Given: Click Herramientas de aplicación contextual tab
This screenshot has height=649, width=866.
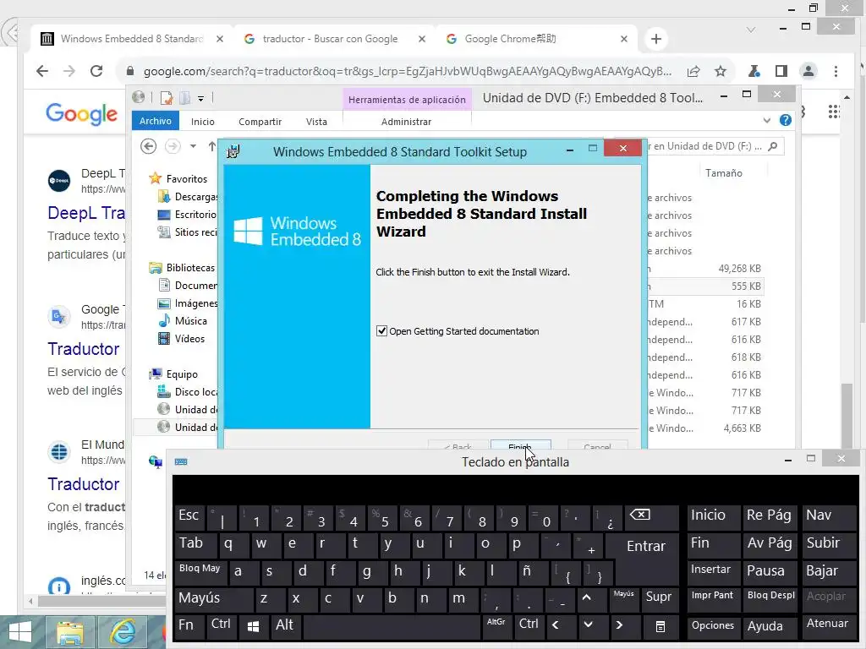Looking at the screenshot, I should pos(407,100).
